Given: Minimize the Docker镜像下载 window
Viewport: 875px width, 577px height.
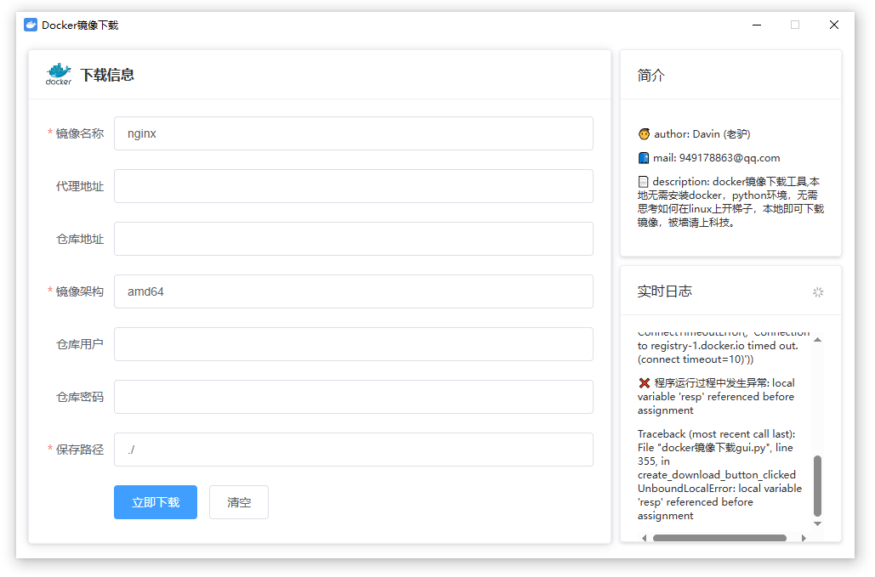Looking at the screenshot, I should 757,25.
